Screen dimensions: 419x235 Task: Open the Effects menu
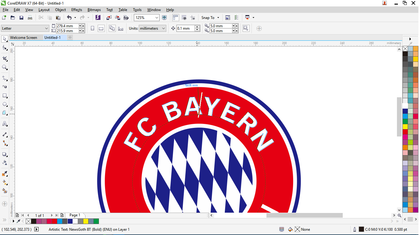pyautogui.click(x=77, y=10)
